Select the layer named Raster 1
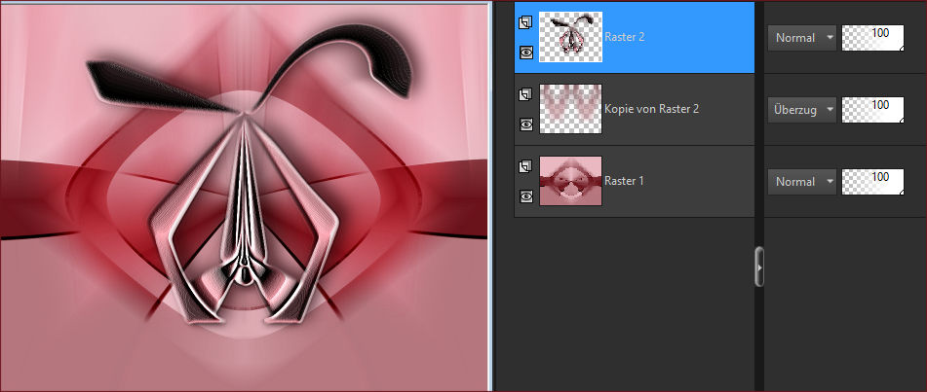 (624, 181)
